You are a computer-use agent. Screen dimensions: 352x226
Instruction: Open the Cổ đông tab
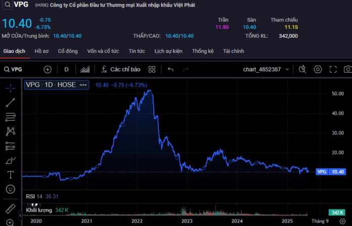click(x=68, y=51)
